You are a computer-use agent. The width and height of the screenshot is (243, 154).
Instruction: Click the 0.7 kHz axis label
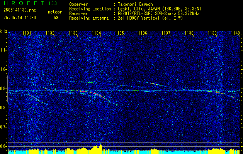[x=3, y=127]
